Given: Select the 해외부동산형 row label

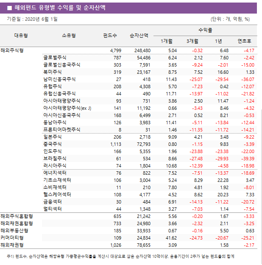Looking at the screenshot, I should pyautogui.click(x=14, y=230).
